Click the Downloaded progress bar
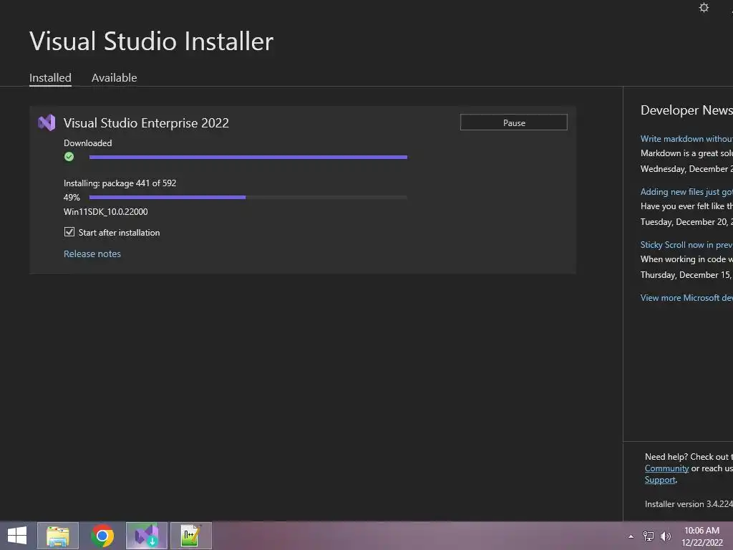 click(x=248, y=157)
